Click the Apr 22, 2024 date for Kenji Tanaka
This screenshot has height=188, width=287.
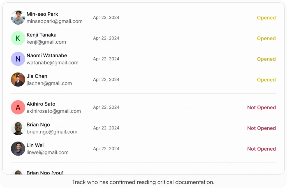click(106, 38)
